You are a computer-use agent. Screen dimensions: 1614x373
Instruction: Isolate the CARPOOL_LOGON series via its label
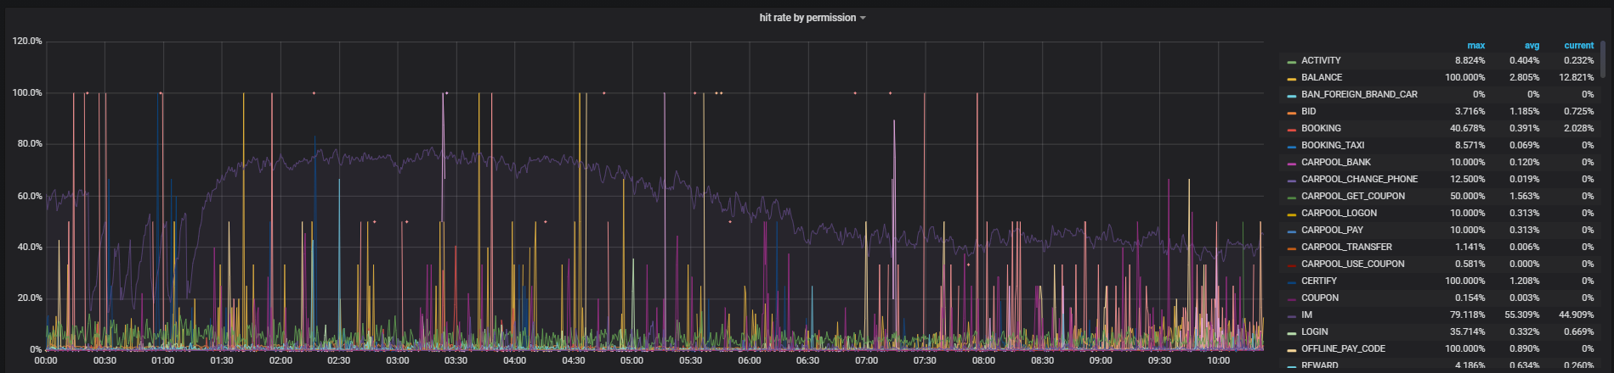[x=1339, y=213]
